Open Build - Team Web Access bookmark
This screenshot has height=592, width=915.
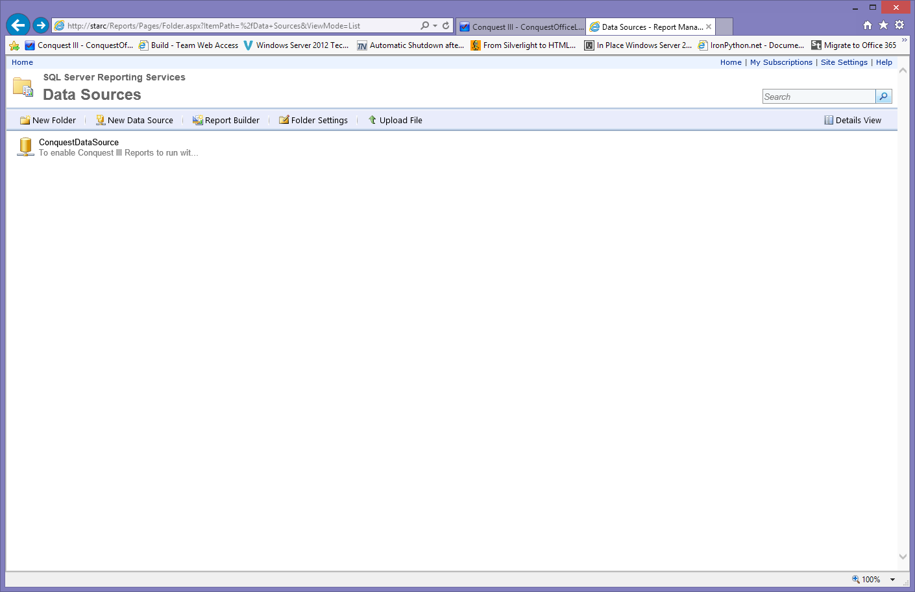188,45
